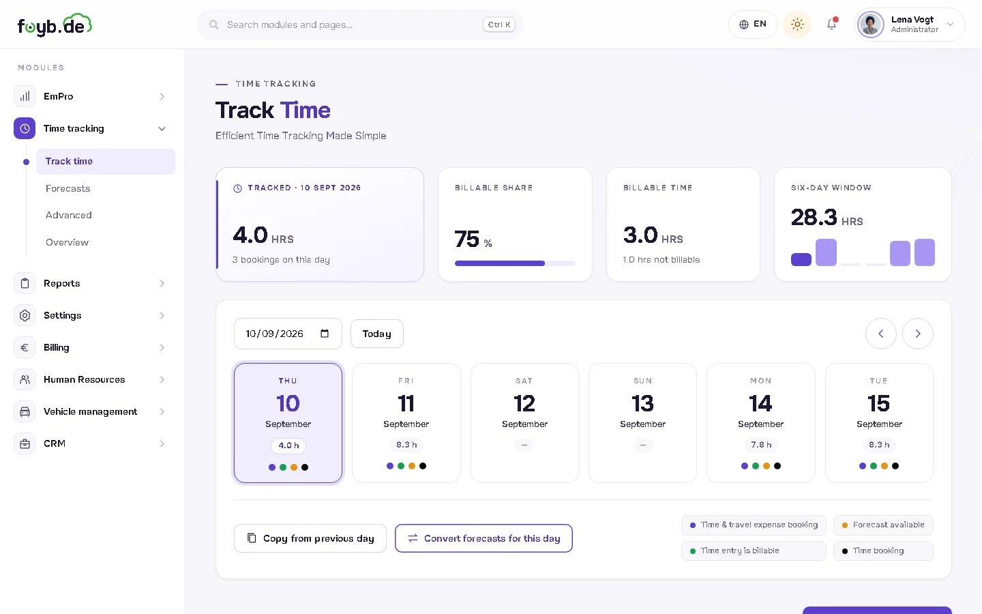Click the search magnifier icon
The width and height of the screenshot is (982, 614).
pos(214,25)
